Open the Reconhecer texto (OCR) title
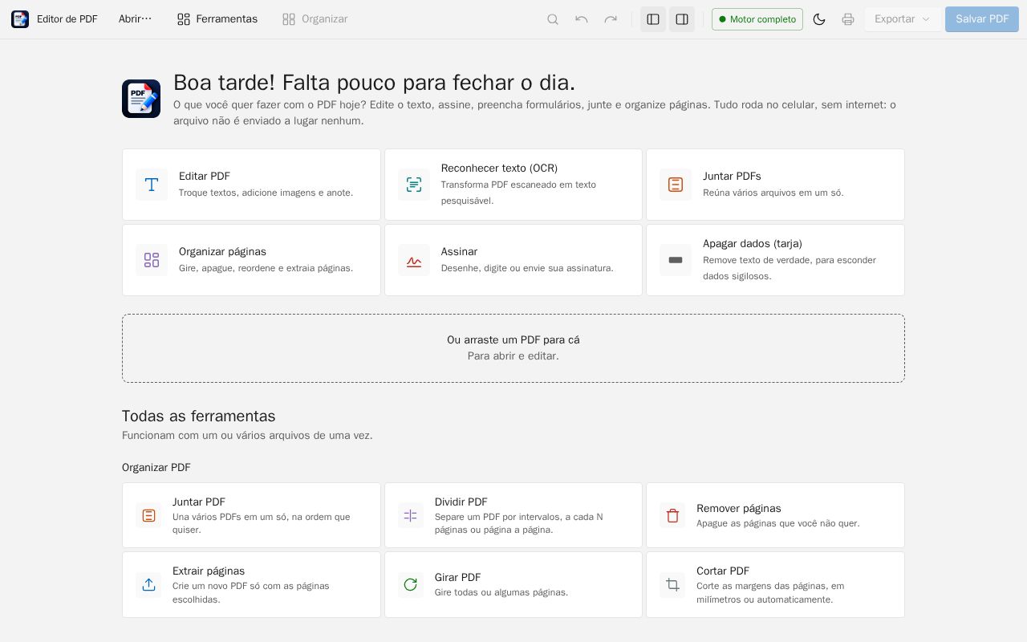Image resolution: width=1027 pixels, height=642 pixels. [499, 169]
